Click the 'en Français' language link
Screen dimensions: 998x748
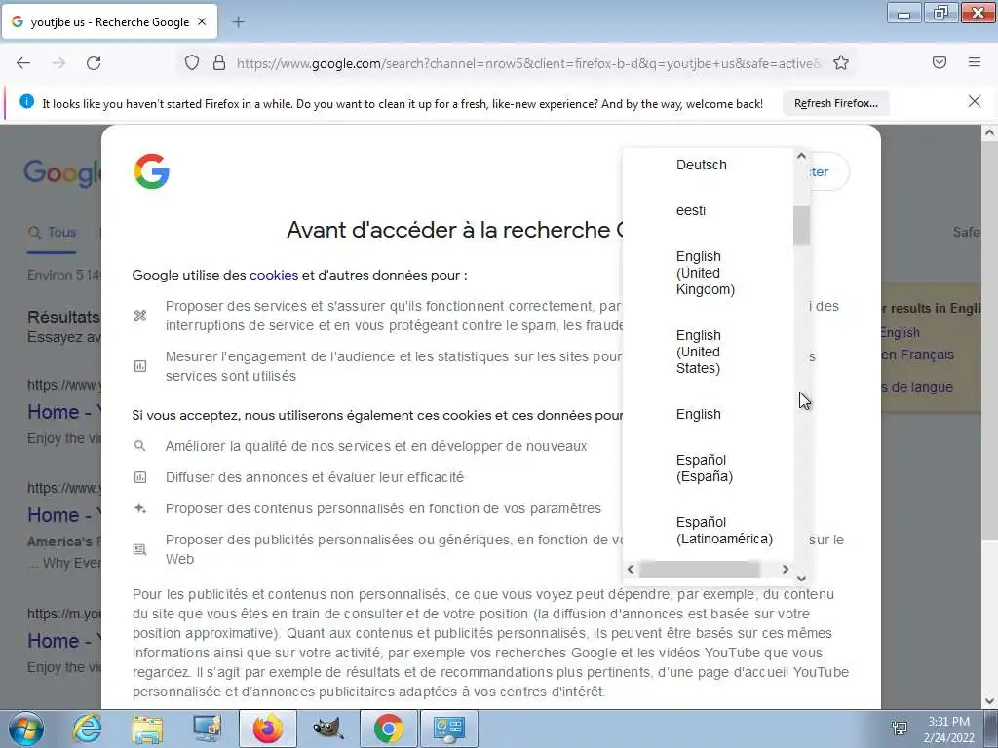pos(917,355)
